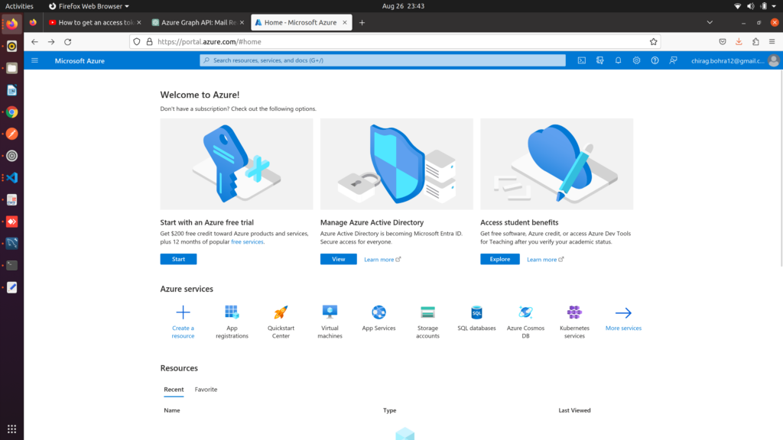This screenshot has height=440, width=783.
Task: Open the site lock information icon
Action: (149, 42)
